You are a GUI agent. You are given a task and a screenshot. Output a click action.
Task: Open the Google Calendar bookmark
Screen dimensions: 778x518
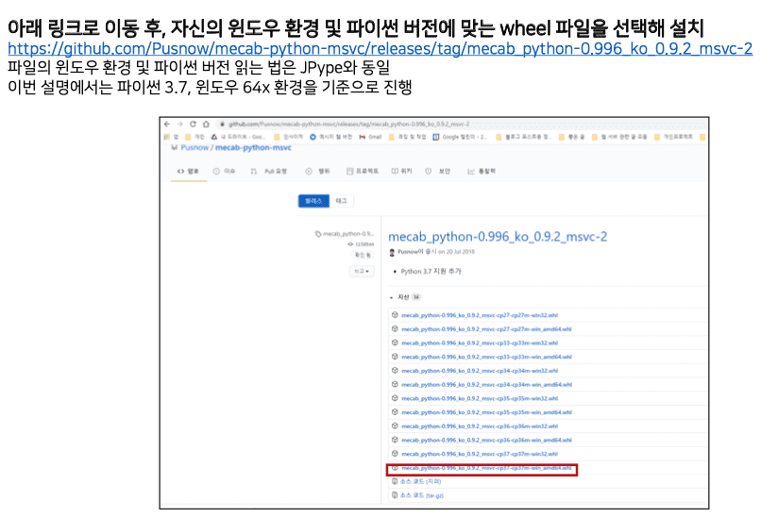460,137
